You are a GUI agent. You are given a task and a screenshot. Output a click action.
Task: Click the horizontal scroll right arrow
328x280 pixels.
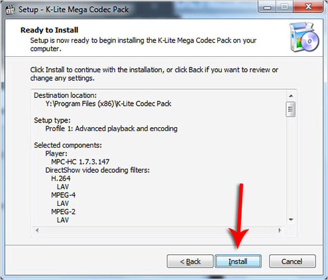click(x=280, y=230)
